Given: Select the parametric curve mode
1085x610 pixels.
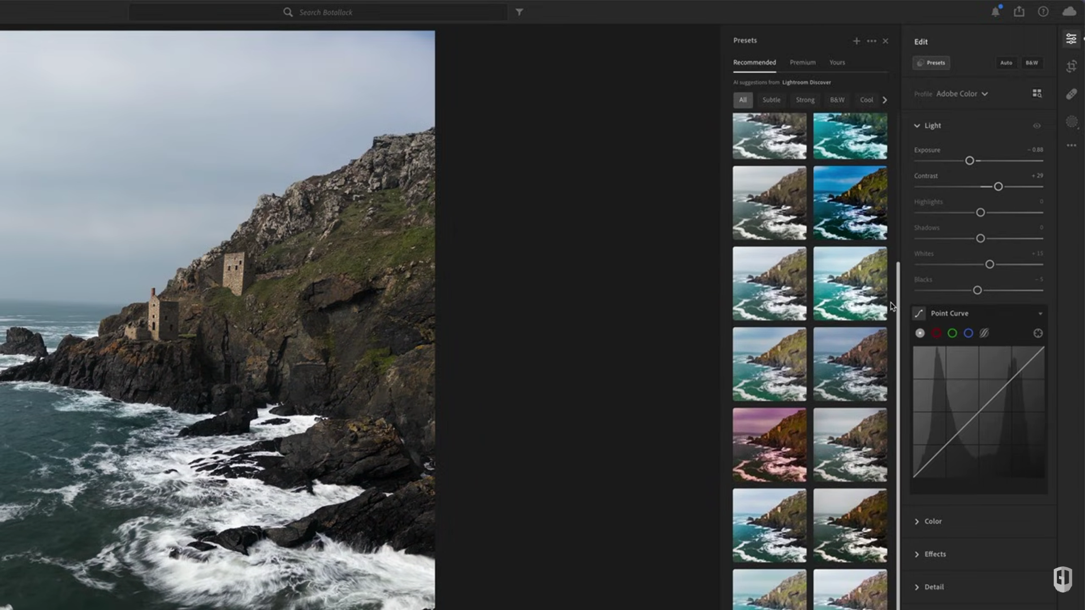Looking at the screenshot, I should tap(984, 333).
